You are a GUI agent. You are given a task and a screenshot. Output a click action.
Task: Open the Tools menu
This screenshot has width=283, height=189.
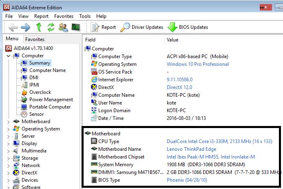click(85, 16)
